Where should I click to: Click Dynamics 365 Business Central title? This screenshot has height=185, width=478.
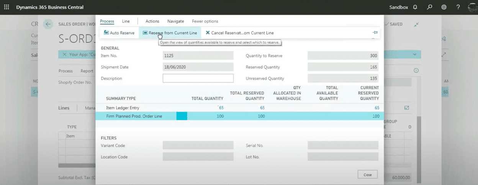click(x=50, y=7)
